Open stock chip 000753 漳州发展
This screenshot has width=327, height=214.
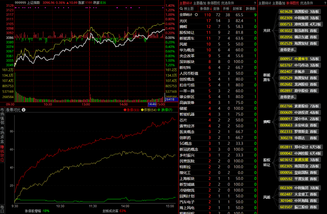coord(300,24)
